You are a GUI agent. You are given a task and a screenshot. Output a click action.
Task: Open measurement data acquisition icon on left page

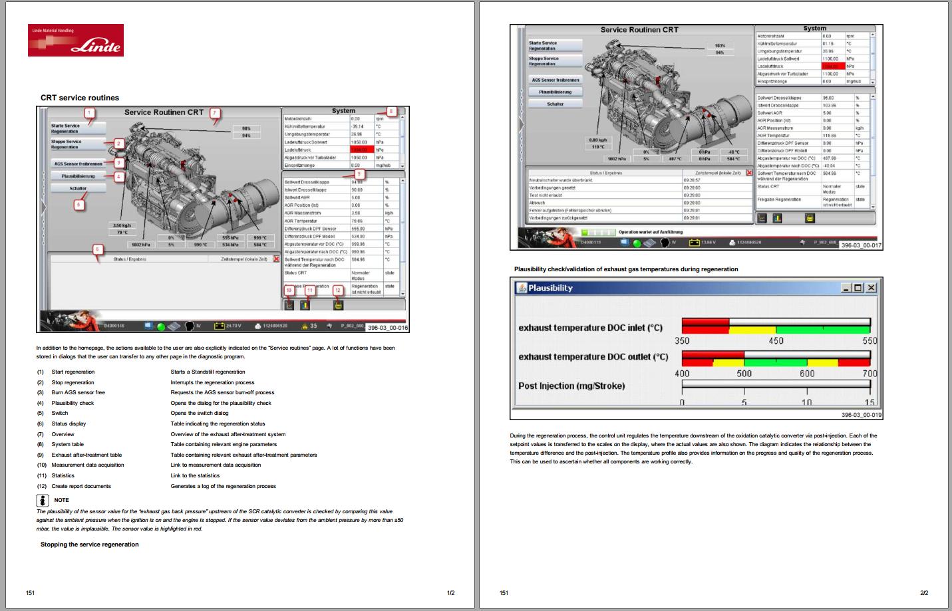(289, 305)
